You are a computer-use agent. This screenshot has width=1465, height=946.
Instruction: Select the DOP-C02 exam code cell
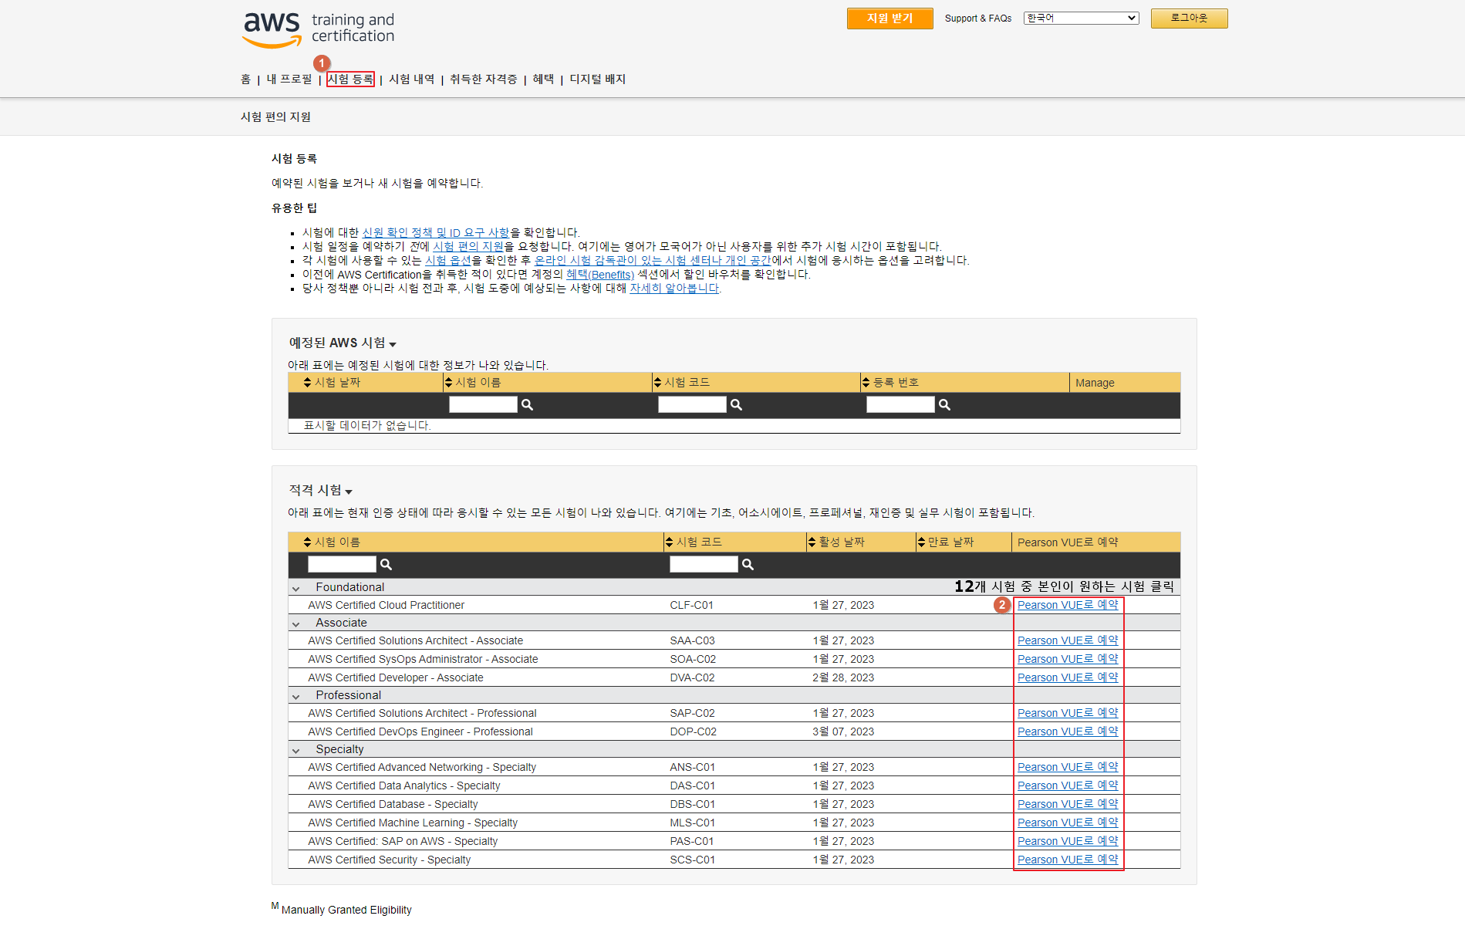click(693, 732)
